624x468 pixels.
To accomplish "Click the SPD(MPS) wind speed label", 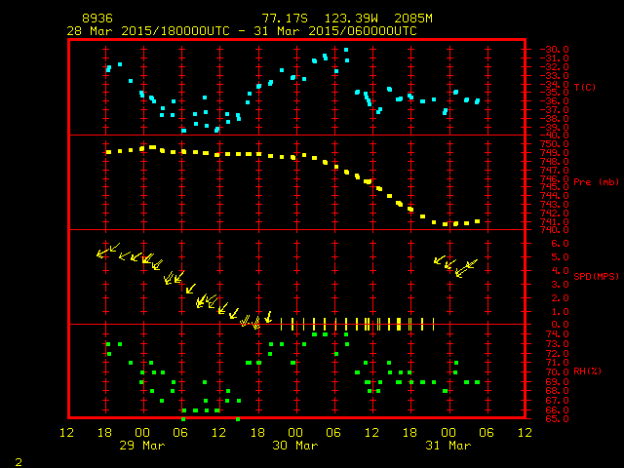I will pos(596,276).
